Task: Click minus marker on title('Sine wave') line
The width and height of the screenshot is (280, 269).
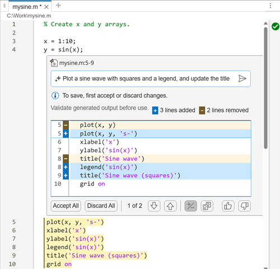Action: (66, 159)
